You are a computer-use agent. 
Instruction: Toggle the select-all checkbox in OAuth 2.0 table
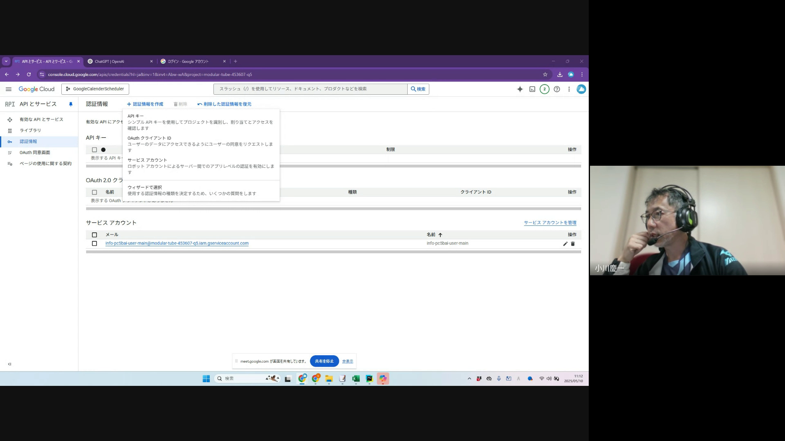click(x=94, y=192)
